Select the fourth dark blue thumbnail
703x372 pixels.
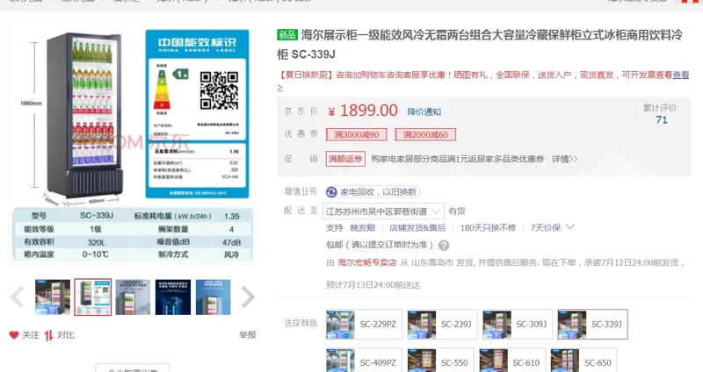click(x=173, y=297)
